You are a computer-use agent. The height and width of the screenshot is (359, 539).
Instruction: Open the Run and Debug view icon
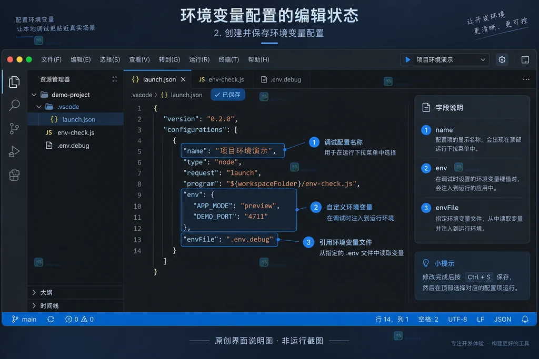click(x=14, y=152)
